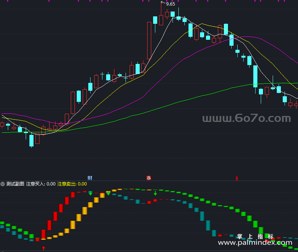Click the red S signal marker
The width and height of the screenshot is (298, 252).
pos(237,178)
